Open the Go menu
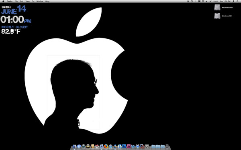 (33, 1)
